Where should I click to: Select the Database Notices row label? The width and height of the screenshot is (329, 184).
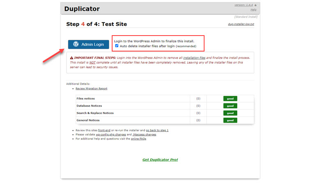[x=89, y=106]
